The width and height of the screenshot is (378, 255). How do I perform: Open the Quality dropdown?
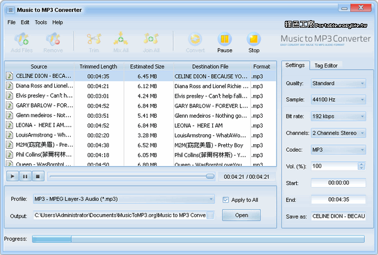tap(338, 83)
